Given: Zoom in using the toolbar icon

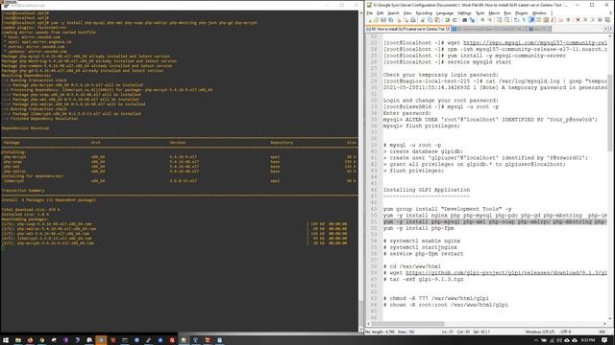Looking at the screenshot, I should tap(482, 20).
